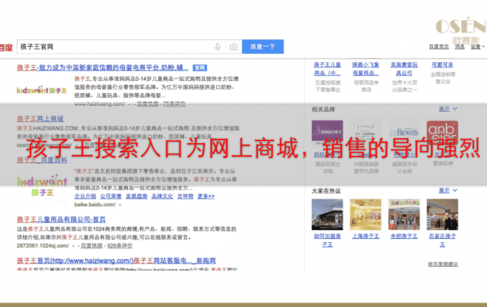The width and height of the screenshot is (487, 307).
Task: Open the 吉祥物 Baike sublink
Action: click(x=185, y=196)
